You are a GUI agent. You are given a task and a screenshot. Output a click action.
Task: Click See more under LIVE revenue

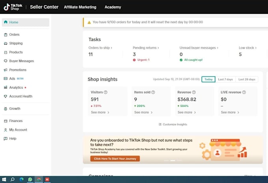pos(230,112)
